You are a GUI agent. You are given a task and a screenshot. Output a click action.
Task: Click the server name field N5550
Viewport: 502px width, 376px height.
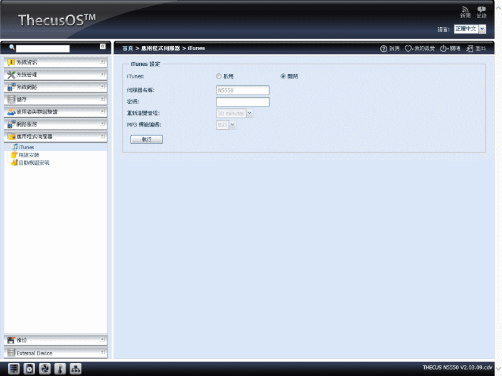click(x=243, y=90)
